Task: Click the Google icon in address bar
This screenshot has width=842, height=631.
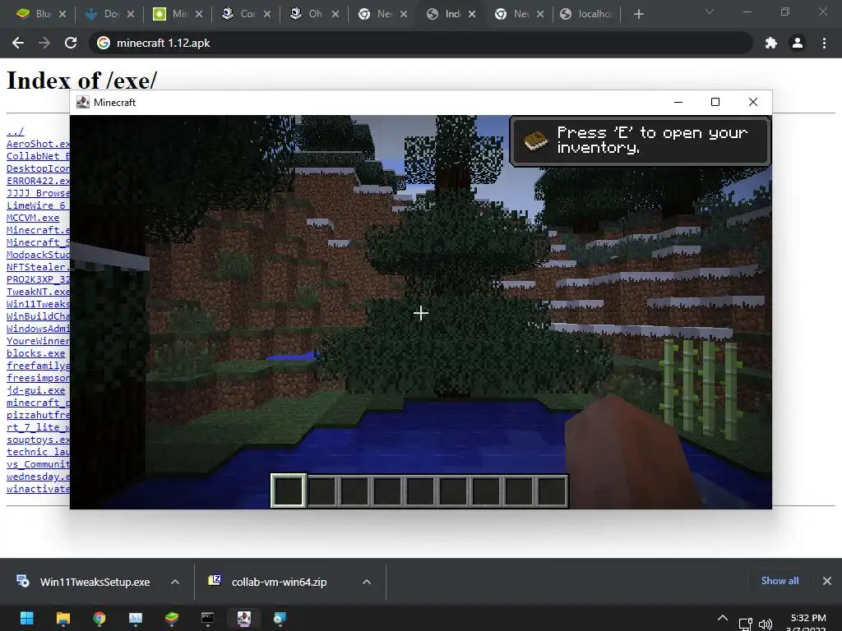Action: (x=104, y=43)
